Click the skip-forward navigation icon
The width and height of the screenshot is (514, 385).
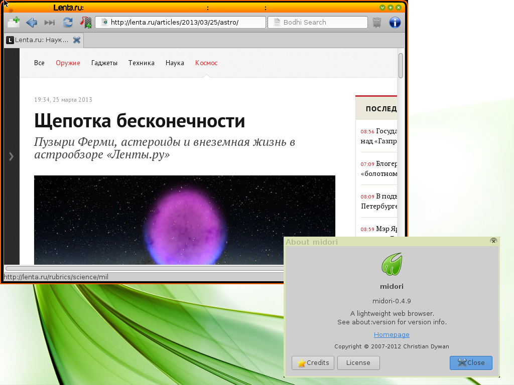49,22
